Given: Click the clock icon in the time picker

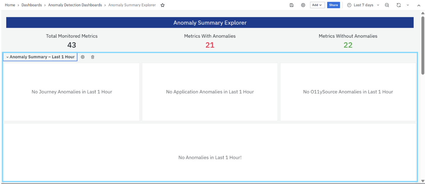Looking at the screenshot, I should pos(349,5).
